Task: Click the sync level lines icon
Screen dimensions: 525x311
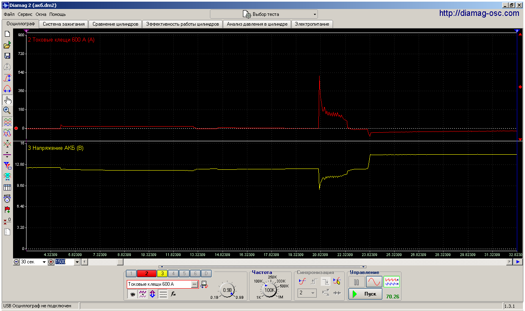Action: tap(326, 293)
